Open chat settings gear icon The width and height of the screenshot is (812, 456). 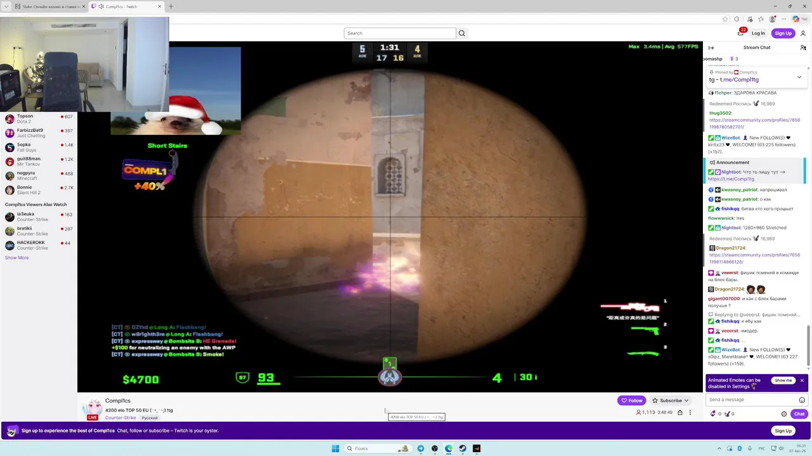[784, 414]
